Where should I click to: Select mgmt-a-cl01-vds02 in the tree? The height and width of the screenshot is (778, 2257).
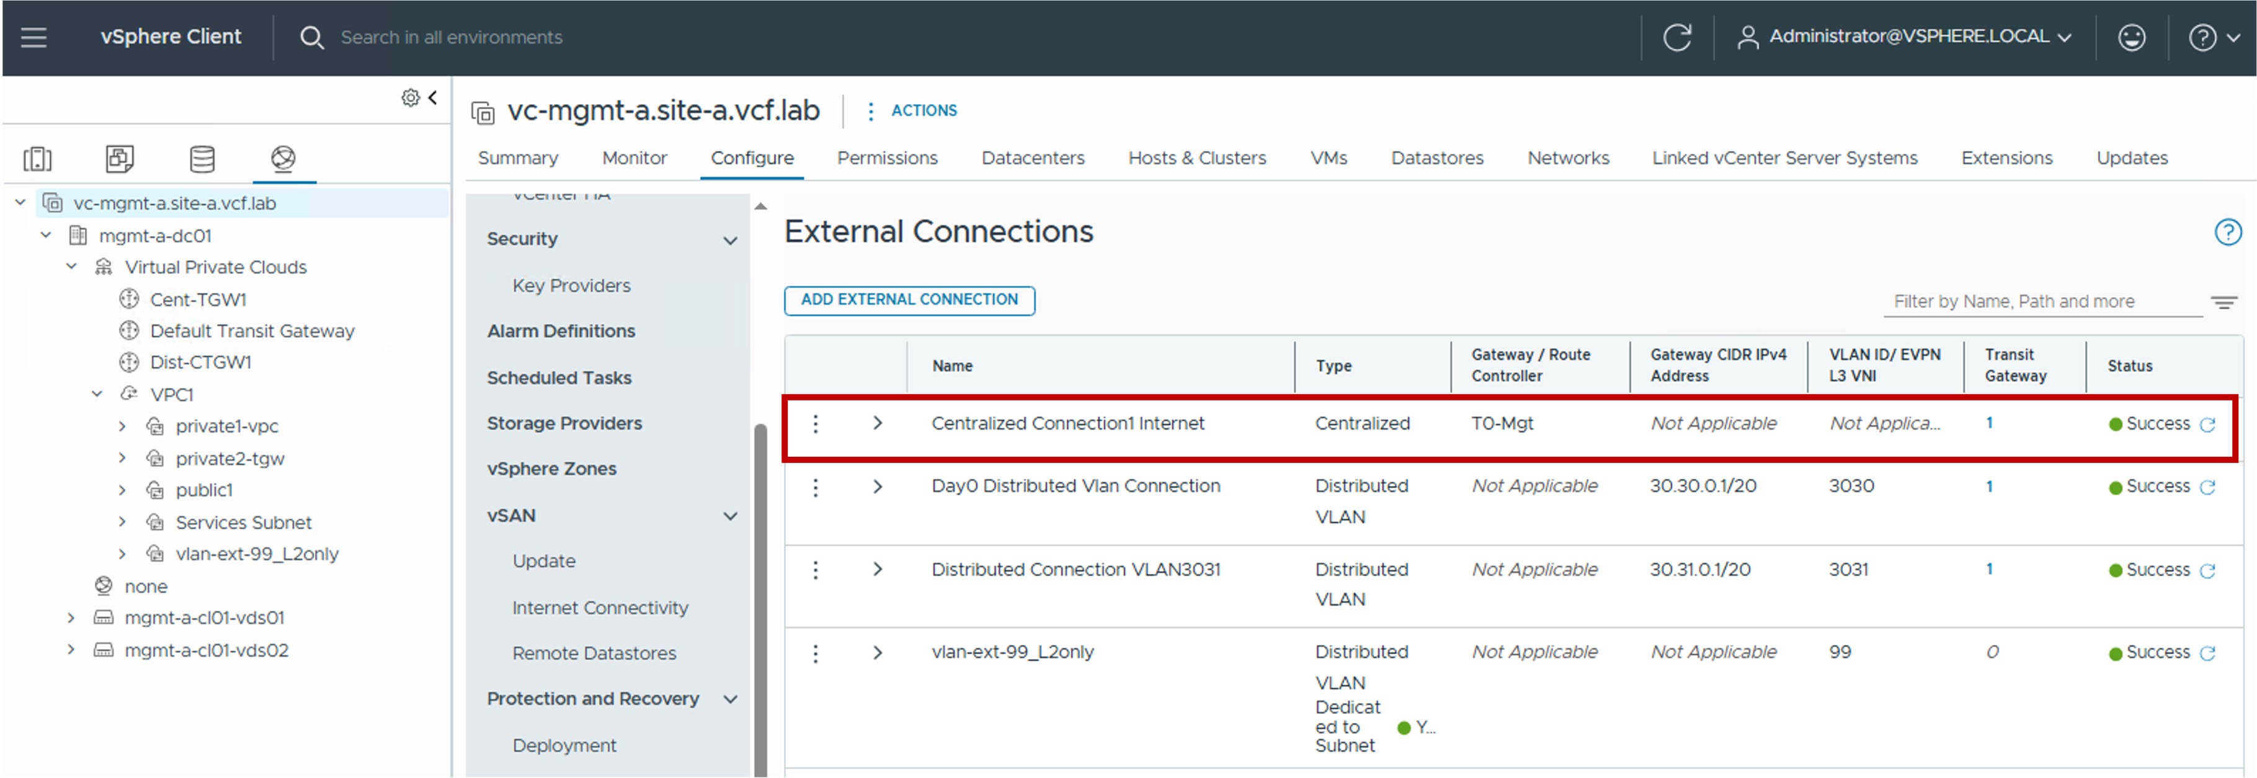click(206, 651)
